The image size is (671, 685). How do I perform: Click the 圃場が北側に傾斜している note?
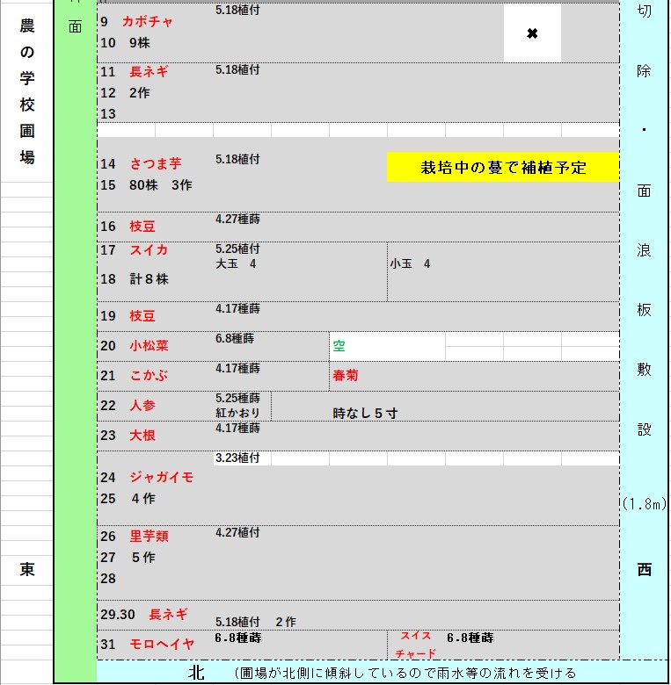click(x=405, y=673)
